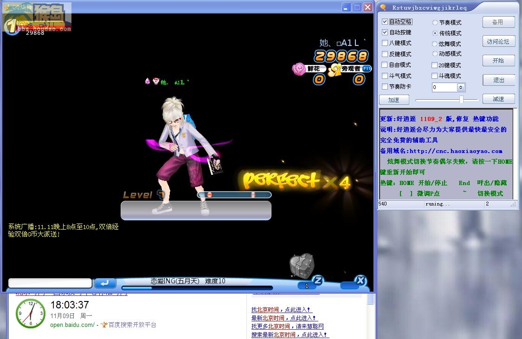Enable 节奏防卡 checkbox
522x339 pixels.
(x=385, y=87)
